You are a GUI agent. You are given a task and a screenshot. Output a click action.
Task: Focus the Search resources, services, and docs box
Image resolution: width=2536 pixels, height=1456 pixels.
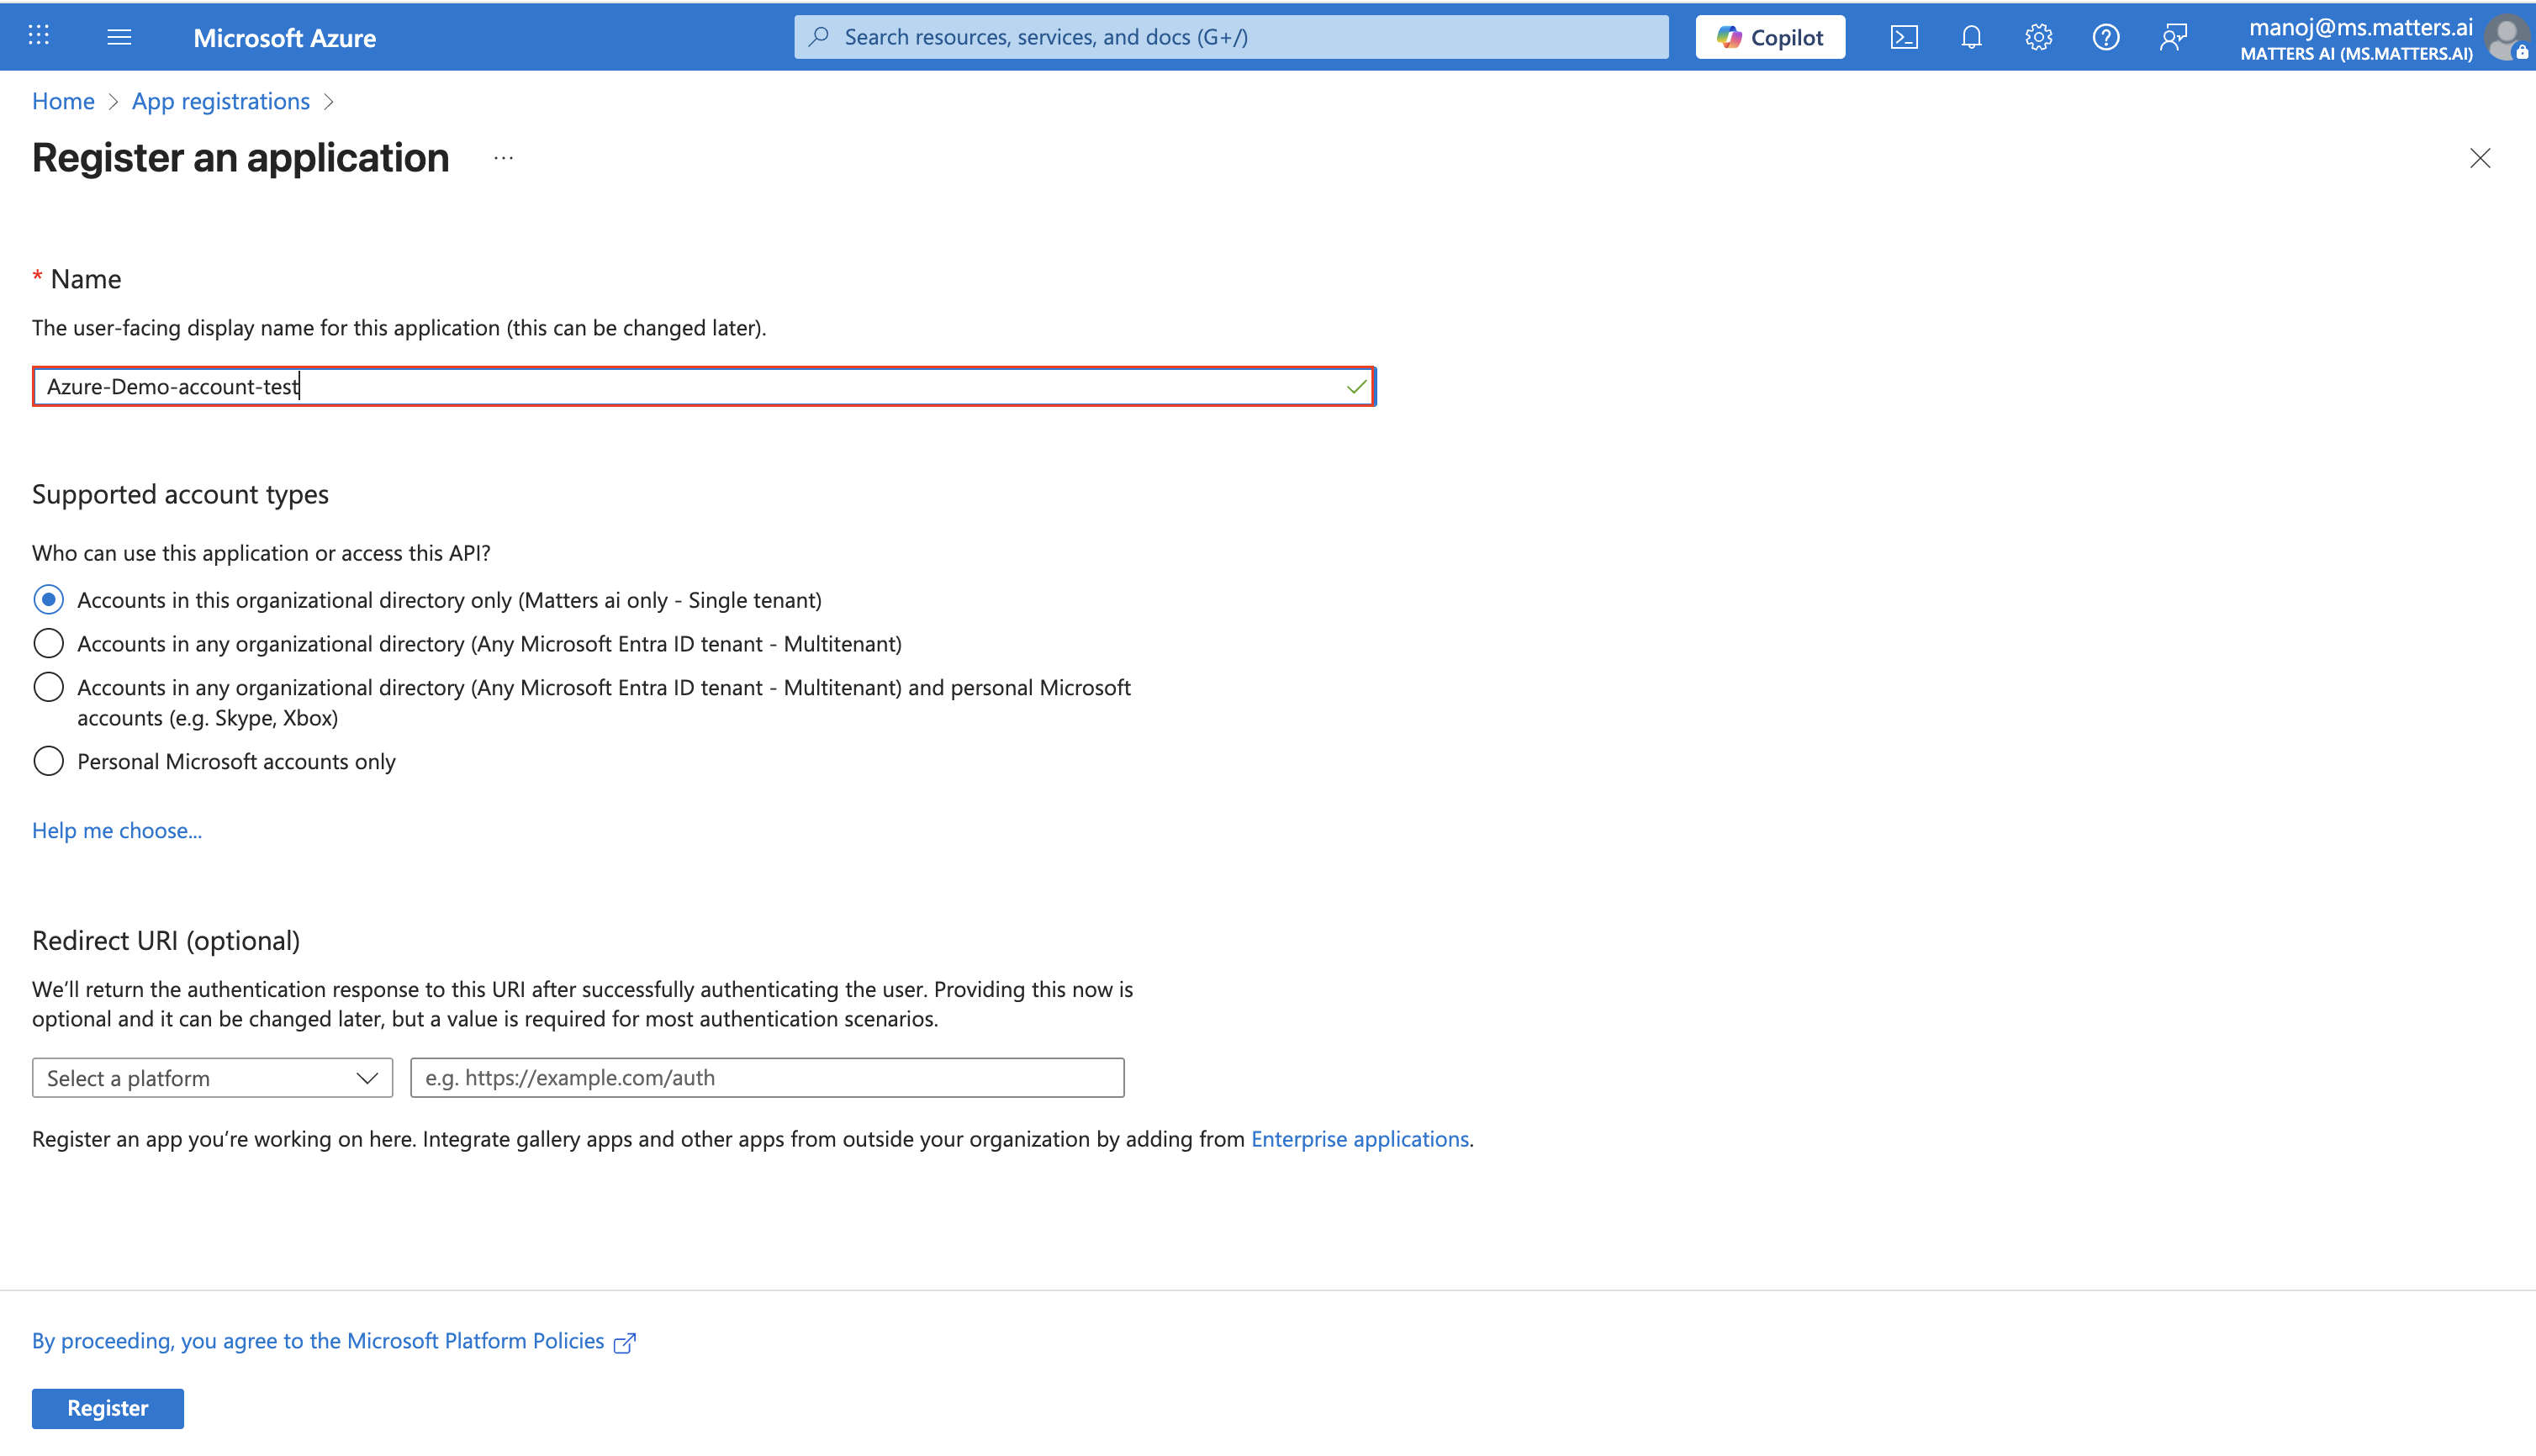[1231, 37]
